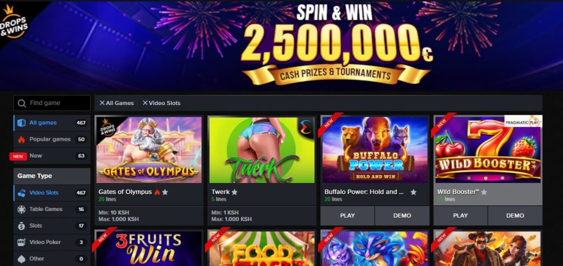The height and width of the screenshot is (266, 563).
Task: Click the money bag icon beside Slots
Action: [21, 226]
